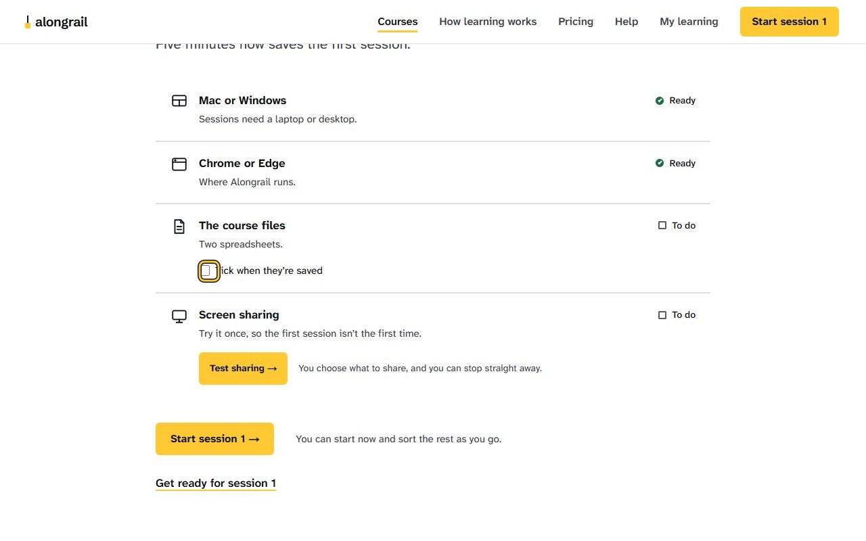Click the To do box icon for Screen sharing
This screenshot has height=541, width=866.
coord(662,314)
